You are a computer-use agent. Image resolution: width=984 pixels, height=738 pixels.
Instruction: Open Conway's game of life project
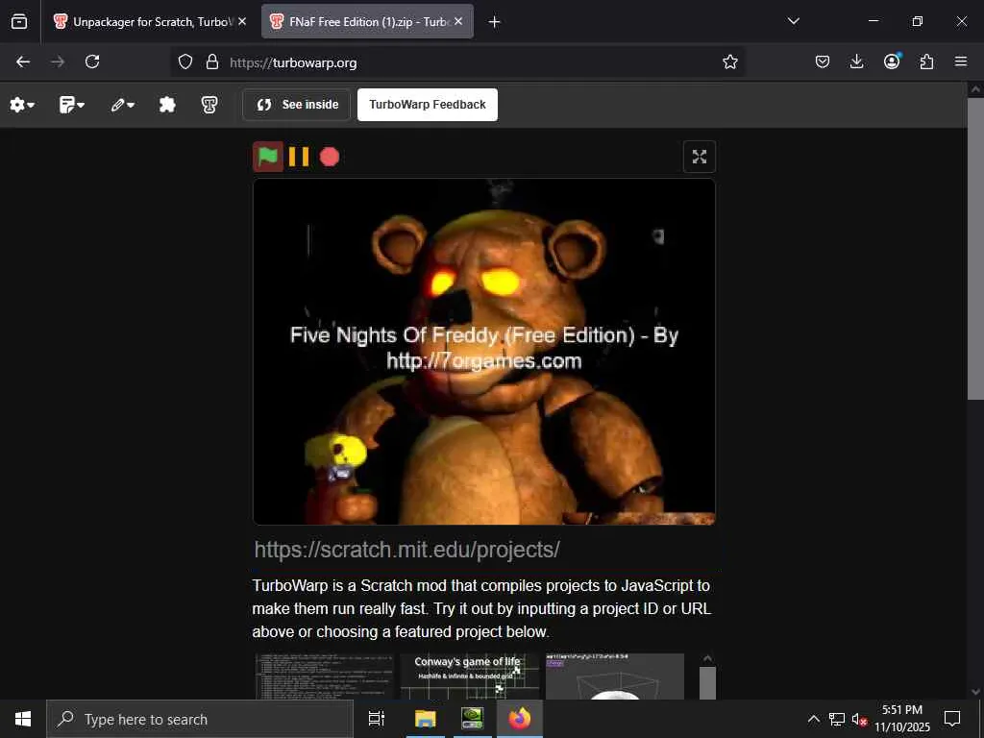point(469,676)
